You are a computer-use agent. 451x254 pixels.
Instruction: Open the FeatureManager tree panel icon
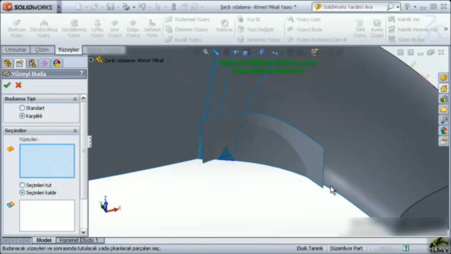tap(8, 63)
